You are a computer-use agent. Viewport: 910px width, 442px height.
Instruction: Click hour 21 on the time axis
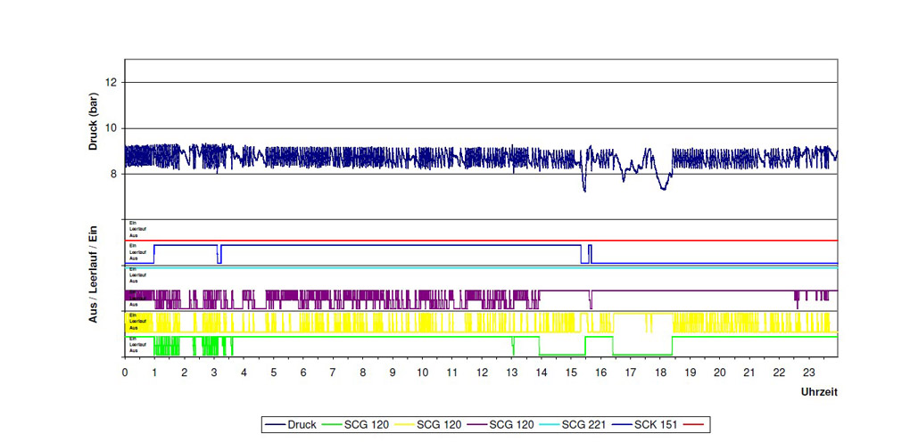tap(749, 372)
